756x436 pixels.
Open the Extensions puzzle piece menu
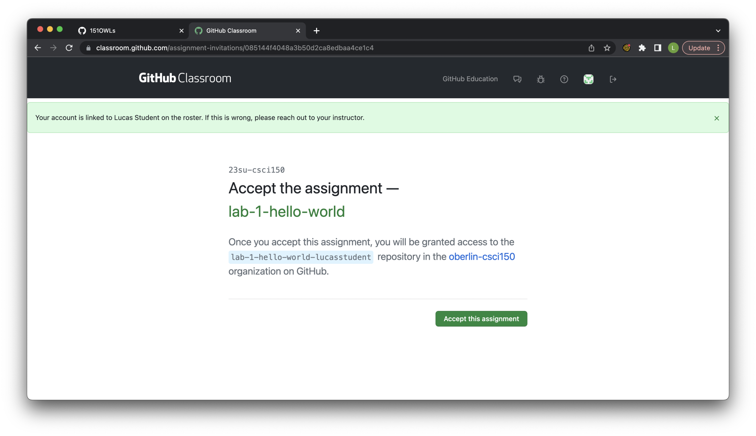pyautogui.click(x=642, y=48)
